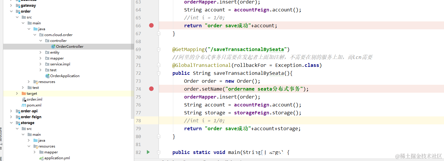444x161 pixels.
Task: Click the com.cloud.order package icon
Action: (41, 35)
